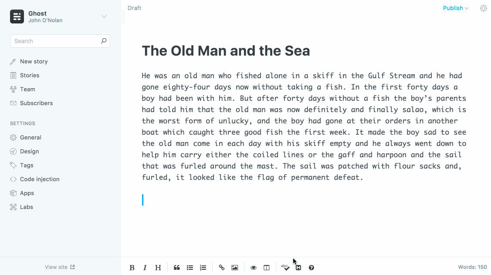Toggle spellcheck with the abc icon
This screenshot has height=275, width=491.
coord(285,267)
